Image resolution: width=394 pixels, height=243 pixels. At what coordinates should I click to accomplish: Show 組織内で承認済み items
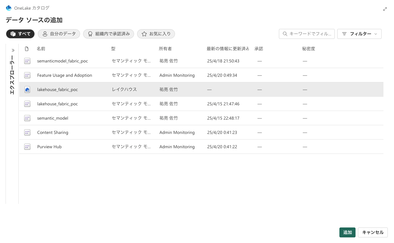pyautogui.click(x=109, y=34)
